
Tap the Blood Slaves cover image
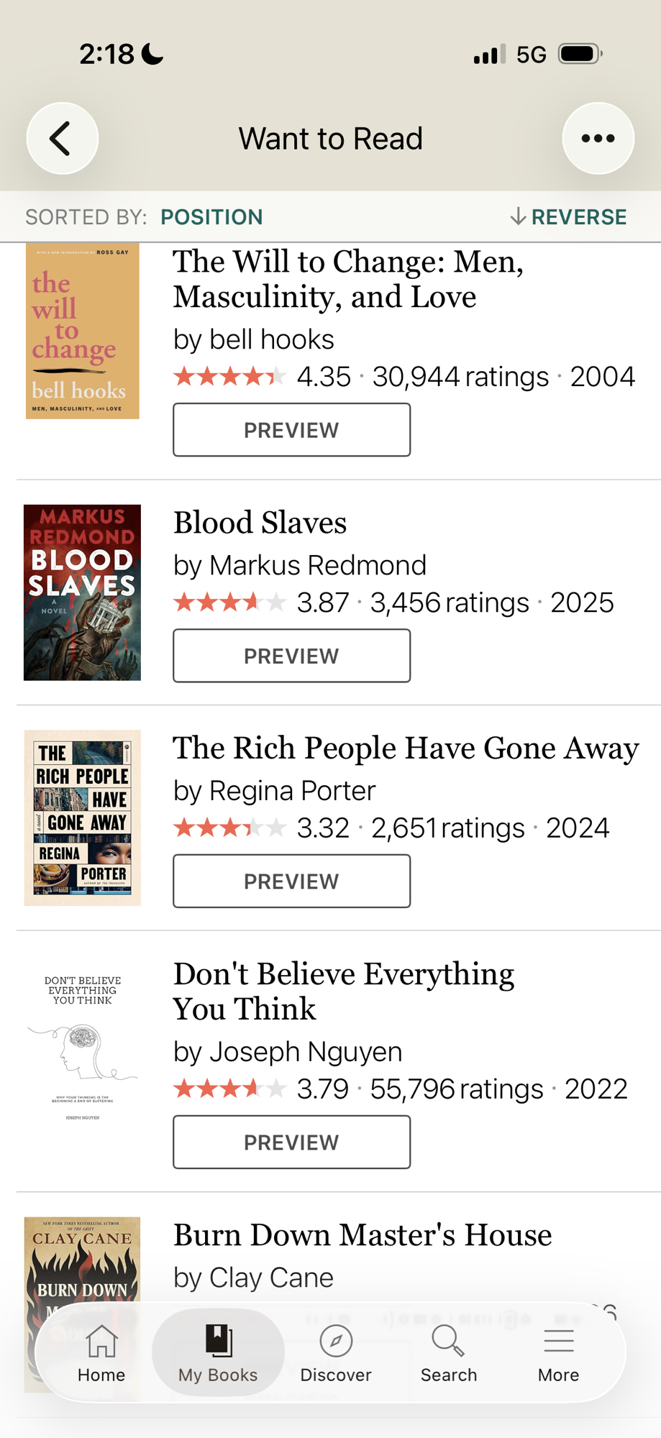(82, 592)
